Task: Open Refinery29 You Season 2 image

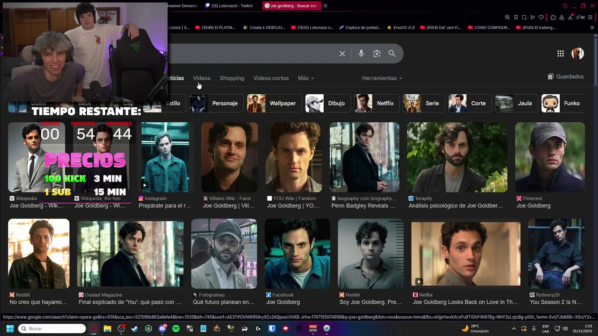Action: point(556,254)
